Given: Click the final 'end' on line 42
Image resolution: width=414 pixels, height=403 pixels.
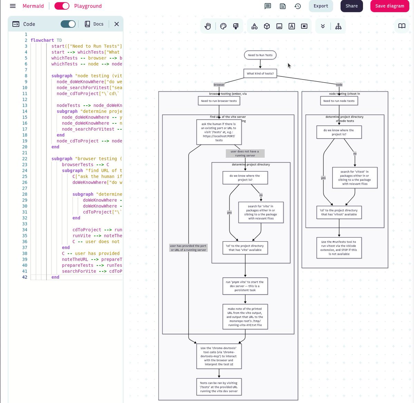Looking at the screenshot, I should coord(55,277).
